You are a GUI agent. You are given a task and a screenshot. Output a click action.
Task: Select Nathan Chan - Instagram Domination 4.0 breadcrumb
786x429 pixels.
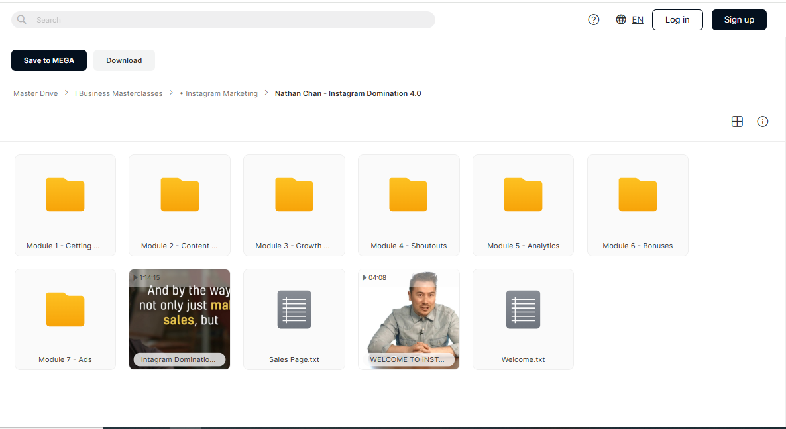tap(348, 93)
